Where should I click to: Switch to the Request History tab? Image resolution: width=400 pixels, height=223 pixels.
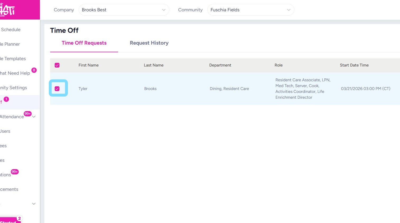click(x=149, y=43)
